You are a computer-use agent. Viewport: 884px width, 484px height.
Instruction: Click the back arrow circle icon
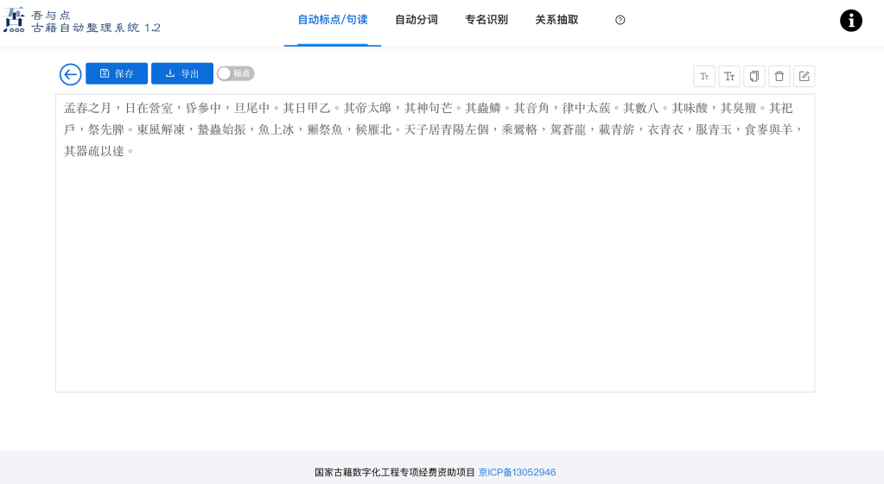[x=71, y=74]
